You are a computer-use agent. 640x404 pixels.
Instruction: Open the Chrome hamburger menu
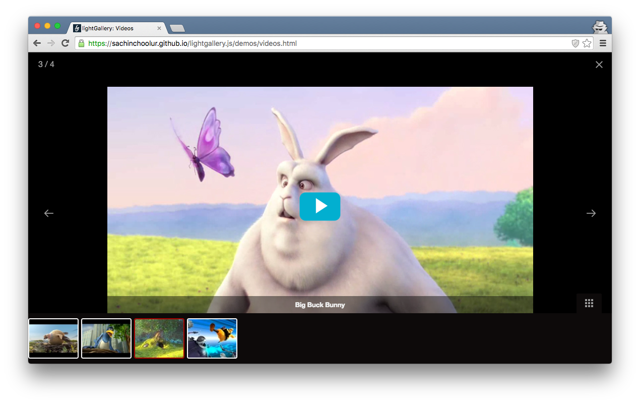[x=603, y=43]
